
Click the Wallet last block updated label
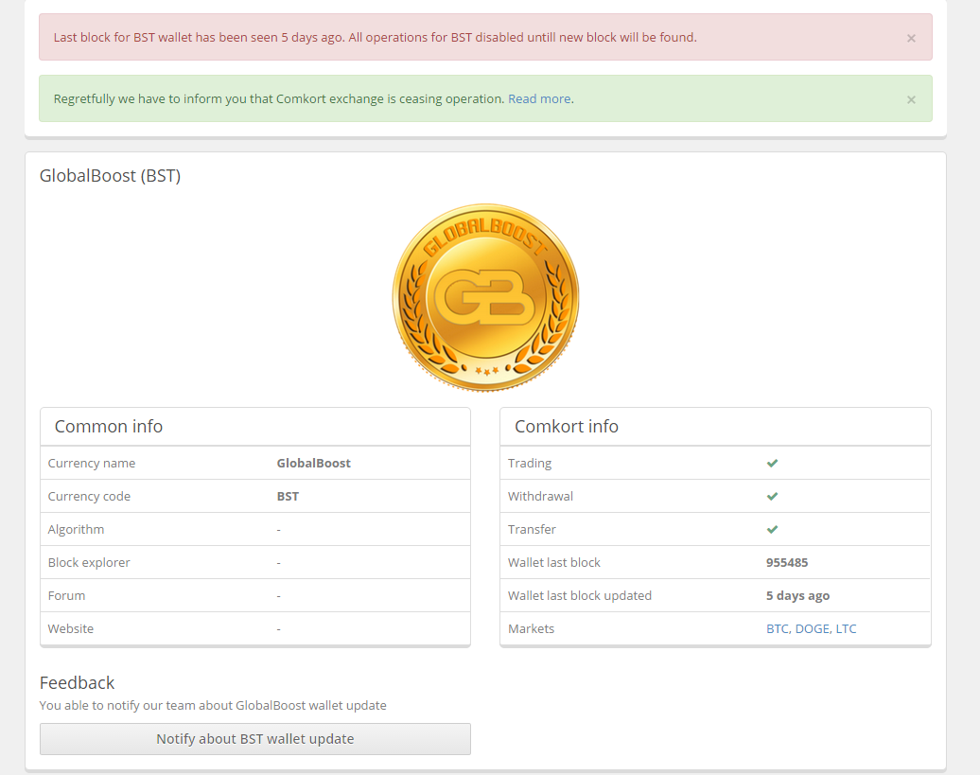tap(579, 595)
